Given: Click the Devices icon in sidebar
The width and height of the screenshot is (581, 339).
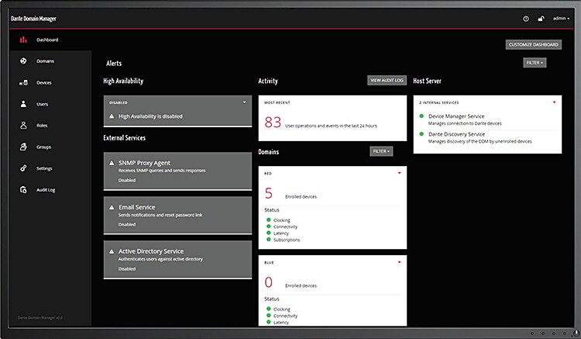Looking at the screenshot, I should coord(23,82).
